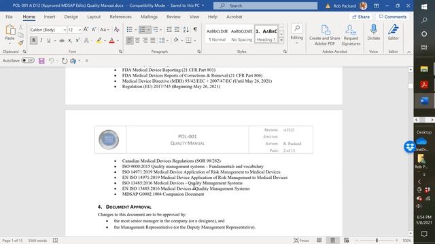The height and width of the screenshot is (244, 435).
Task: Toggle align left
Action: tap(129, 41)
